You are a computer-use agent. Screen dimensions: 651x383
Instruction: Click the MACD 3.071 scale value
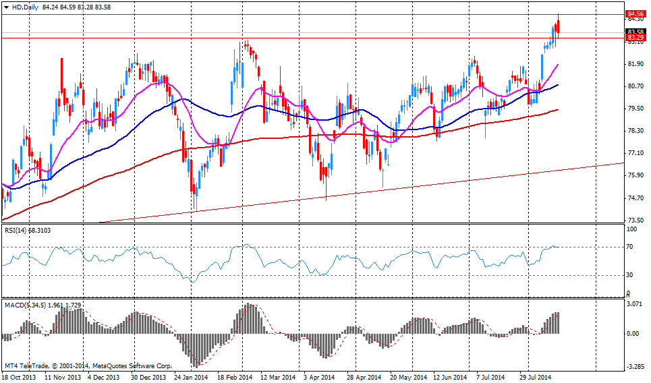(635, 305)
